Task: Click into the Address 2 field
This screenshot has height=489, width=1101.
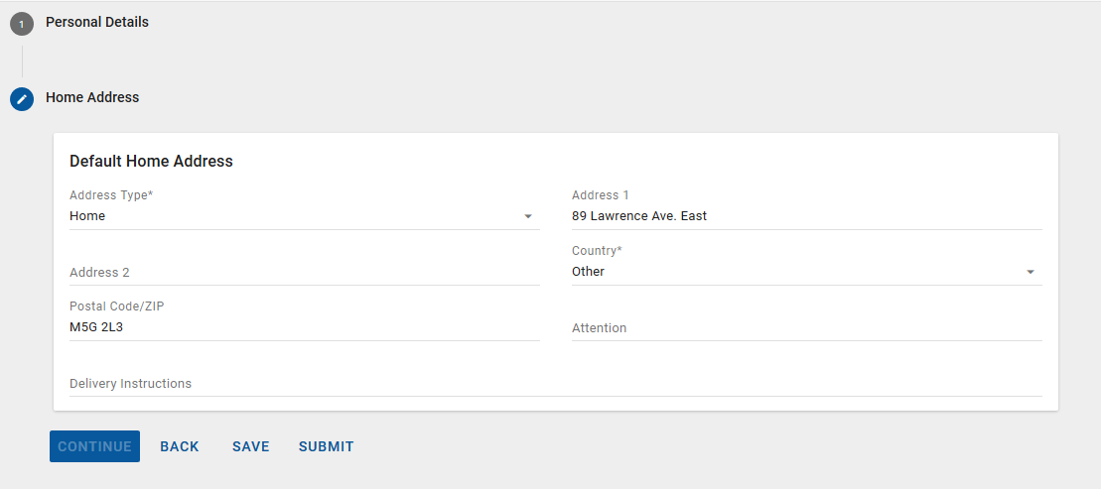Action: pyautogui.click(x=304, y=273)
